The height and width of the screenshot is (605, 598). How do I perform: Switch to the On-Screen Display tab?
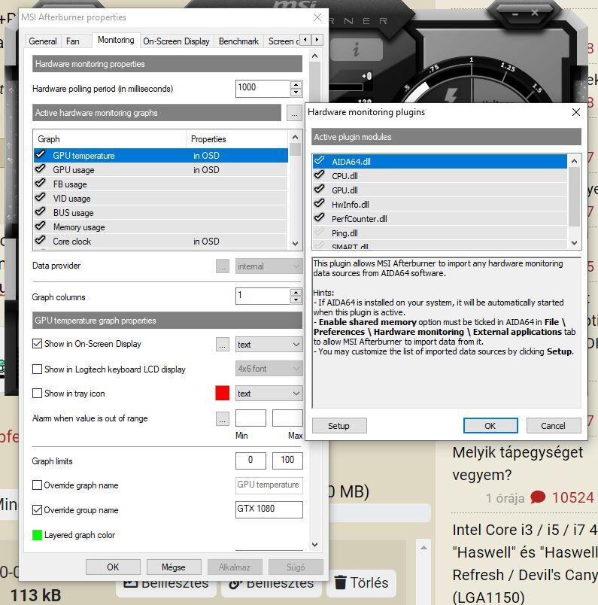click(176, 41)
